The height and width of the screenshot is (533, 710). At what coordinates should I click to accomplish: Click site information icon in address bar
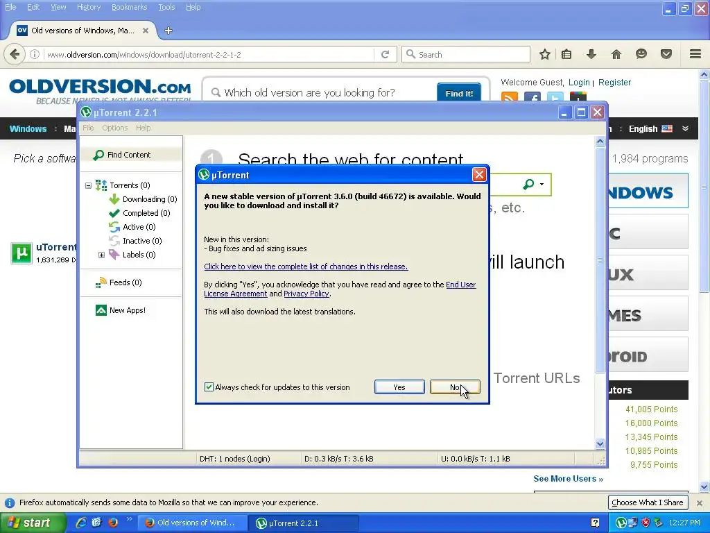pyautogui.click(x=35, y=54)
